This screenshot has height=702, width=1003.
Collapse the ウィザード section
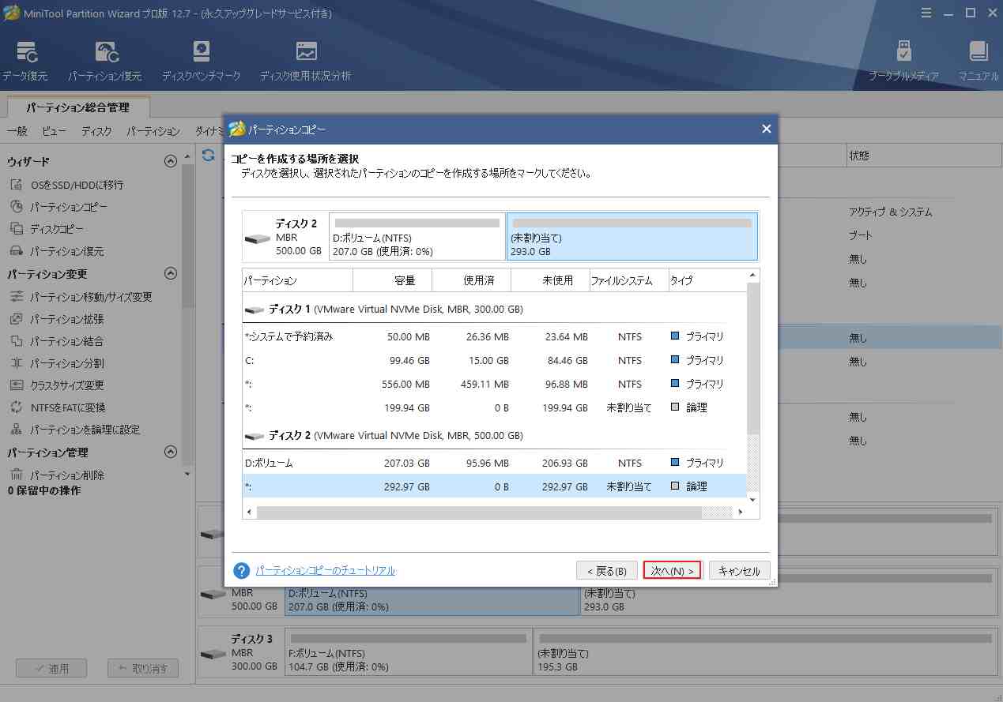[170, 160]
